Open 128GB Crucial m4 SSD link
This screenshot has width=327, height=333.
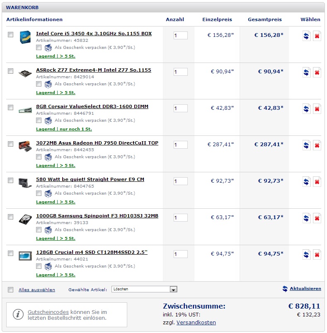tap(92, 252)
